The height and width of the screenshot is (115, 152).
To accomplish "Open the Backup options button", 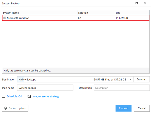I will tap(15, 108).
